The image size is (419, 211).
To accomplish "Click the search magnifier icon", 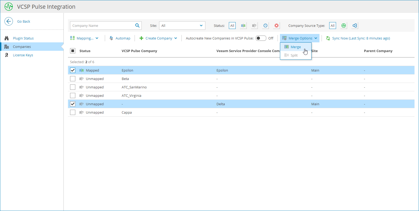I will [x=137, y=26].
